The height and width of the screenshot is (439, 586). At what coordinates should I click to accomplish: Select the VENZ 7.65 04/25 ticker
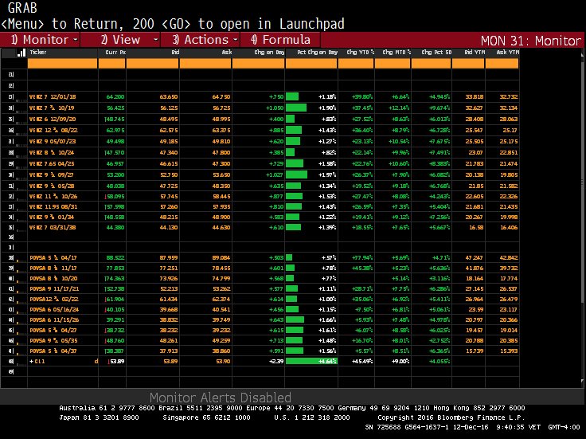point(52,164)
